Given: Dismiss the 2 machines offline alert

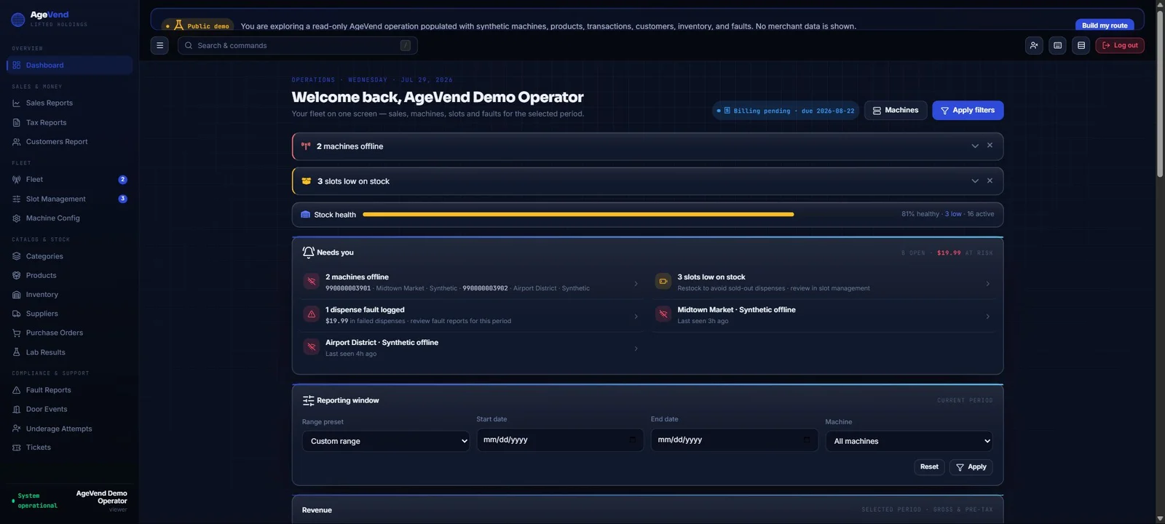Looking at the screenshot, I should click(990, 146).
